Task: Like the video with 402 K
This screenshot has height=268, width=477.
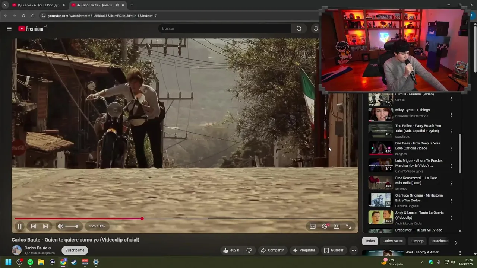Action: pyautogui.click(x=231, y=250)
